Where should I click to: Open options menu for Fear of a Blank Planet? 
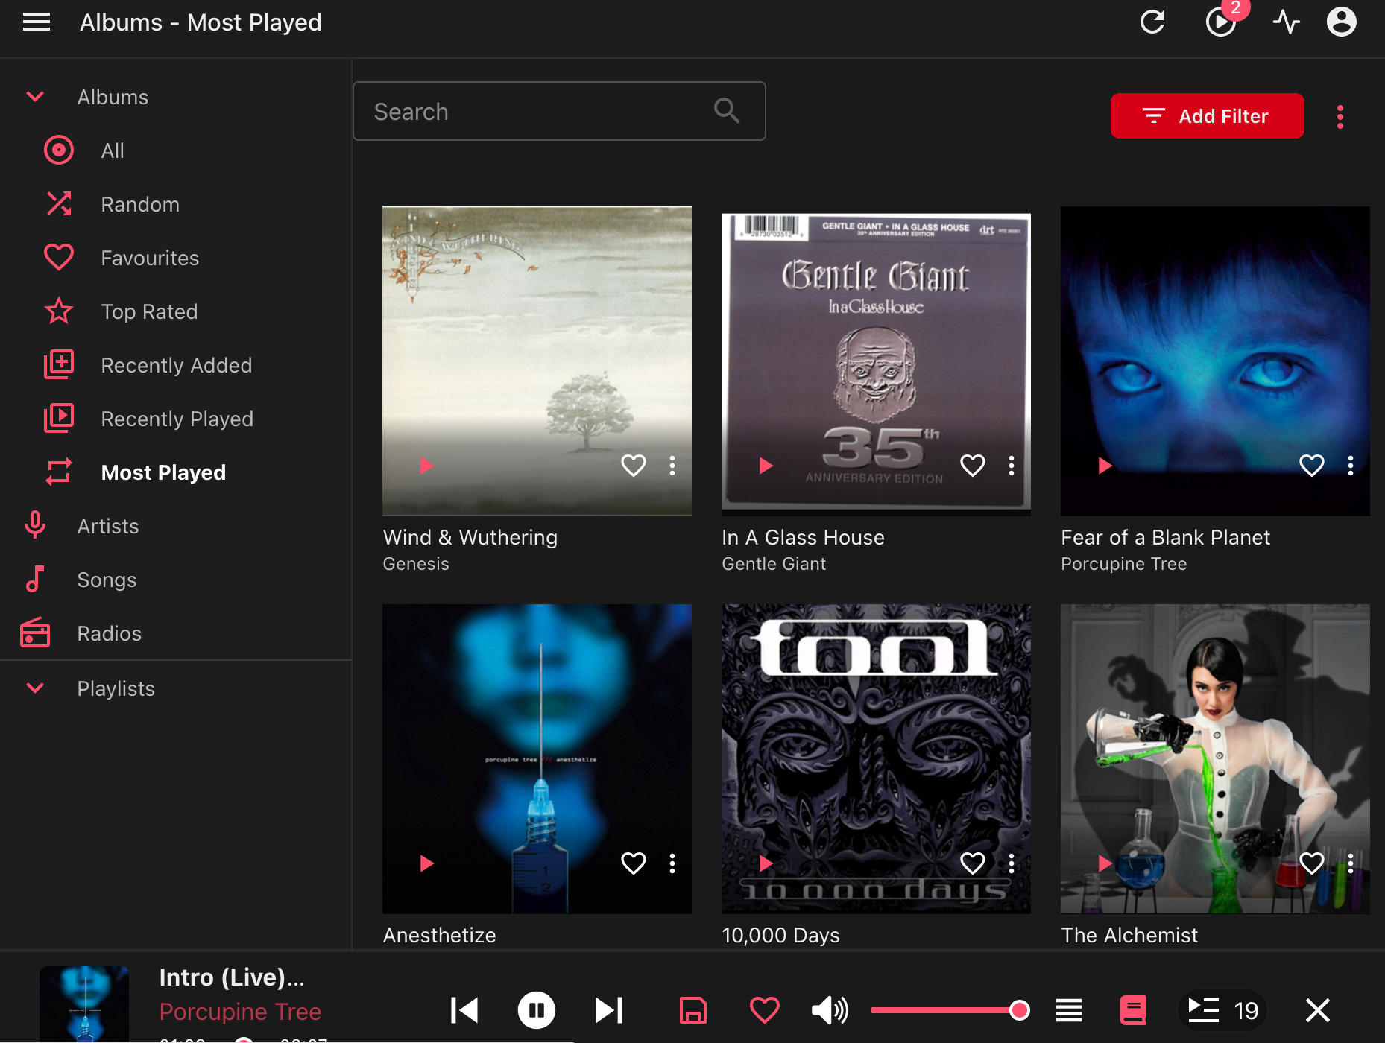tap(1350, 466)
